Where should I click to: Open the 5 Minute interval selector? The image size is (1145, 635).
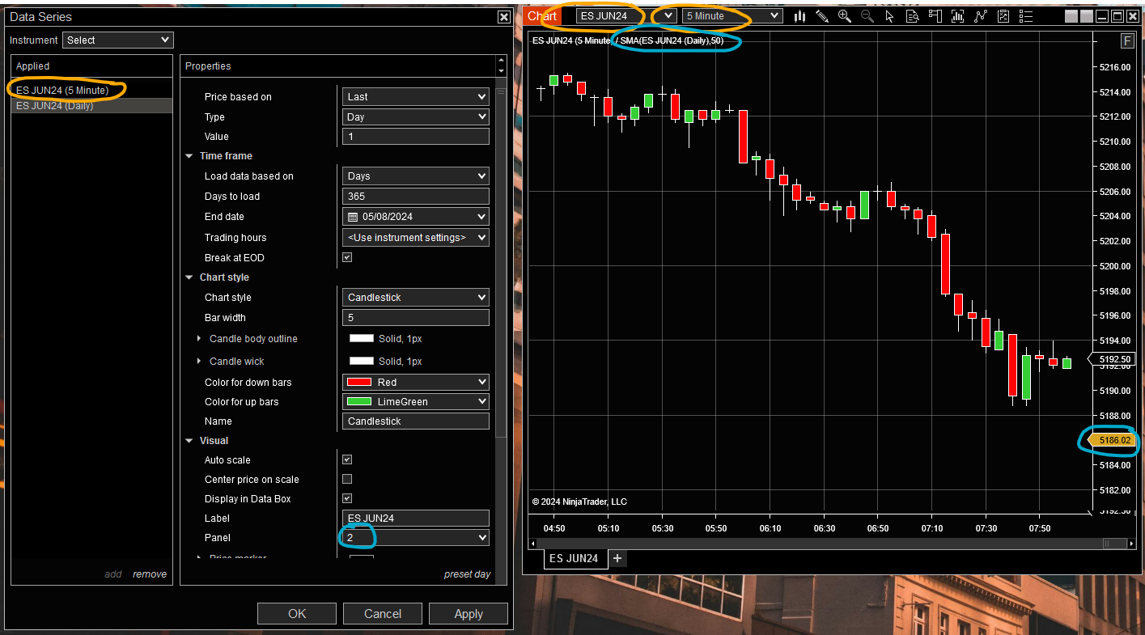tap(732, 15)
